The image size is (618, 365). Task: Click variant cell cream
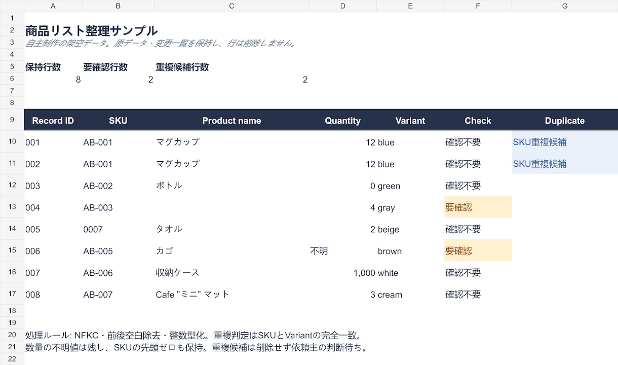410,295
